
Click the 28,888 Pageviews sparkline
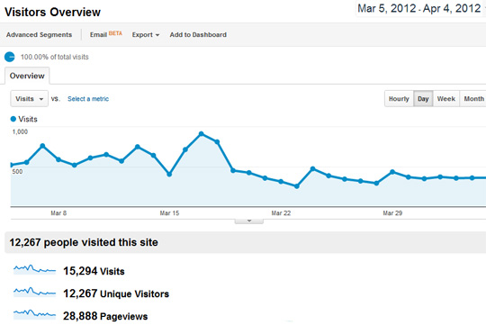coord(34,314)
